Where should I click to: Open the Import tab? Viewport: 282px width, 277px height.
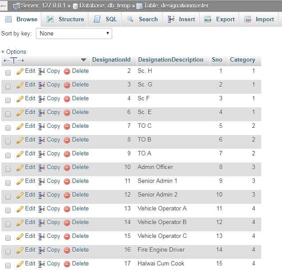pos(258,19)
